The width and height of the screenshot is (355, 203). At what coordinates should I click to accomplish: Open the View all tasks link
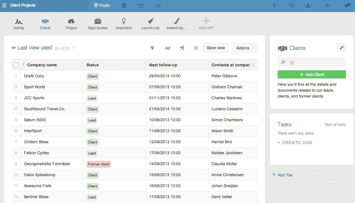click(x=335, y=125)
